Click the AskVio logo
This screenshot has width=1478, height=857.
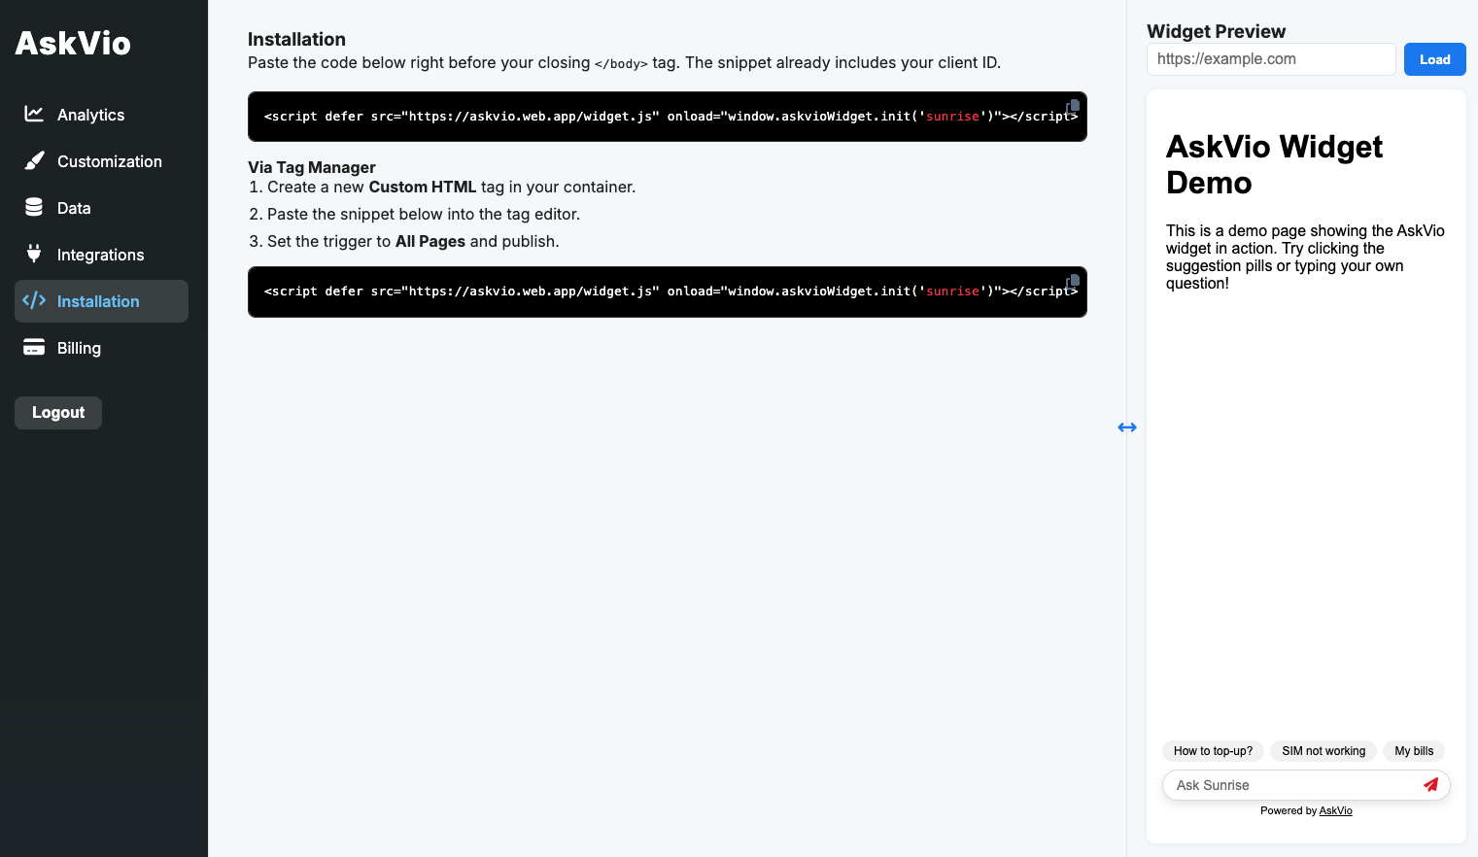point(73,43)
